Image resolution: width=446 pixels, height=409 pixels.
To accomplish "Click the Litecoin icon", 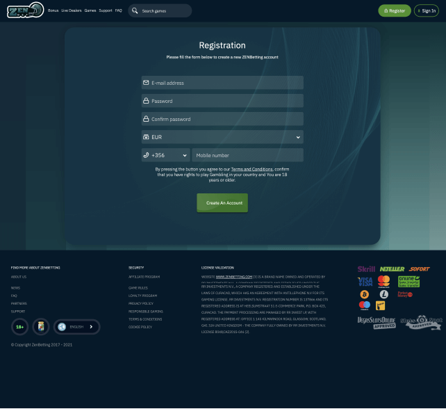I will pyautogui.click(x=384, y=294).
